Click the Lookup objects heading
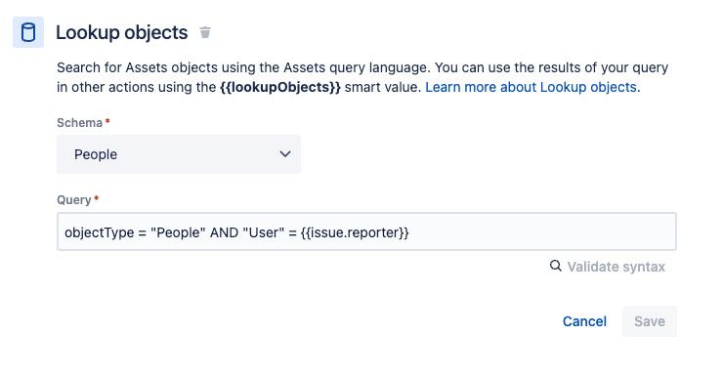The height and width of the screenshot is (376, 723). tap(122, 32)
